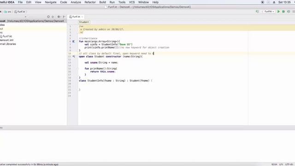Open the Window menu
Viewport: 295px width, 166px height.
click(x=143, y=2)
